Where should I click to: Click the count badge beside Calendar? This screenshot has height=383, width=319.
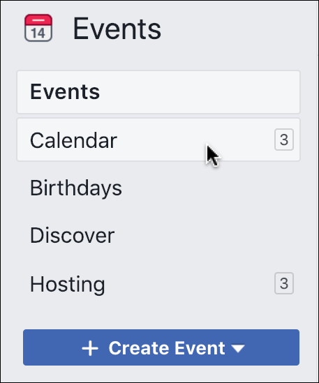pyautogui.click(x=284, y=140)
